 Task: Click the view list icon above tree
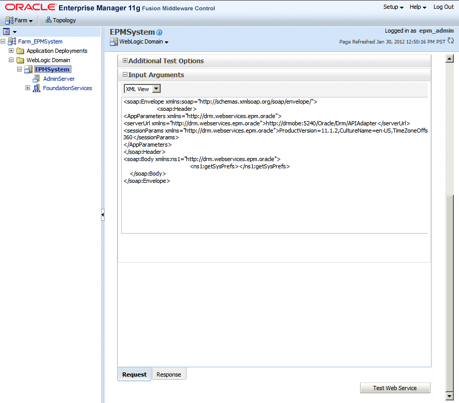click(6, 31)
